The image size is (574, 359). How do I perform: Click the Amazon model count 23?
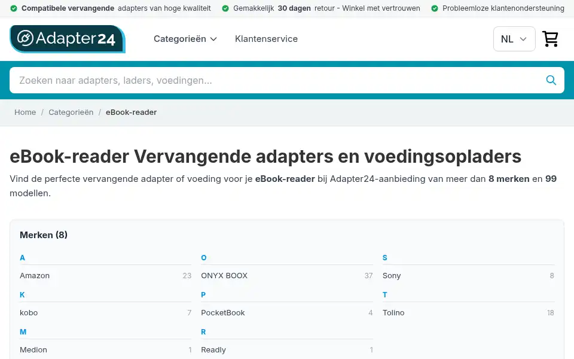[187, 275]
